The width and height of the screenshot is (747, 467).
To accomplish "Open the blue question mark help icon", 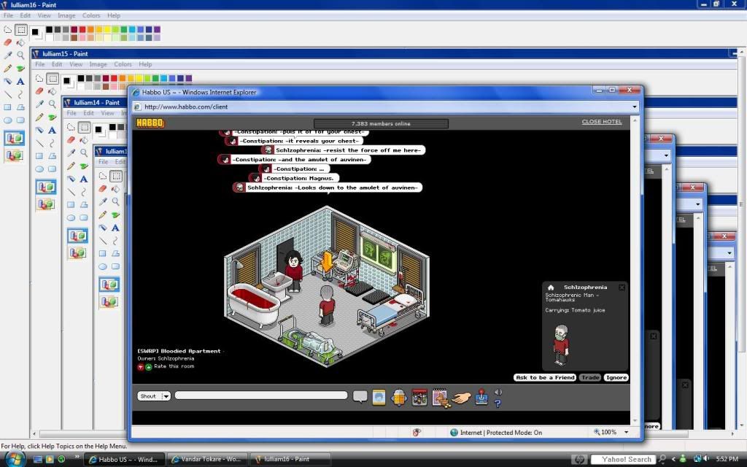I will [498, 403].
